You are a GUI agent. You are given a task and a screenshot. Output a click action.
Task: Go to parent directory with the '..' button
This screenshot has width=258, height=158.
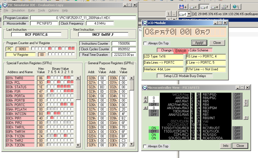coord(174,14)
